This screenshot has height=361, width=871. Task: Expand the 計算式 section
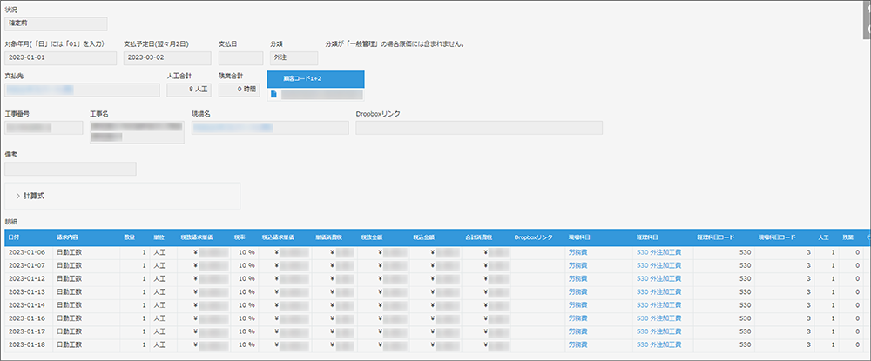tap(36, 196)
